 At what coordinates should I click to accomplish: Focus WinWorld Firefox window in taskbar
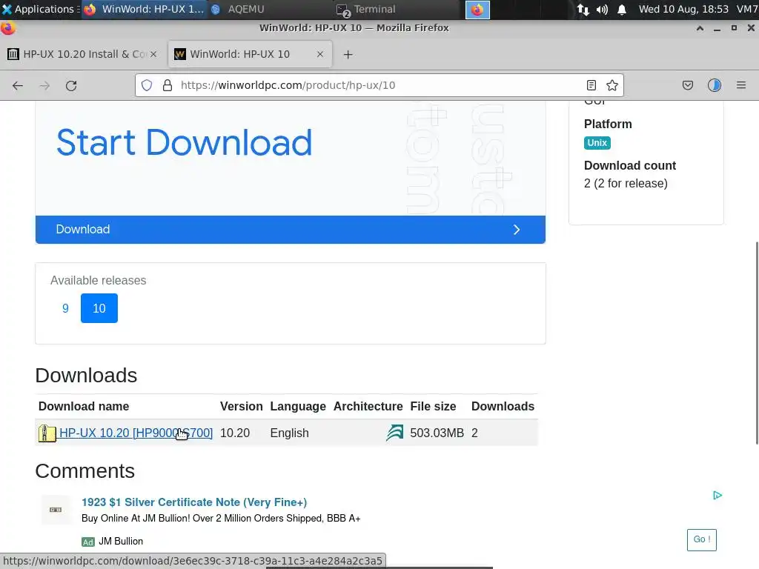[145, 9]
